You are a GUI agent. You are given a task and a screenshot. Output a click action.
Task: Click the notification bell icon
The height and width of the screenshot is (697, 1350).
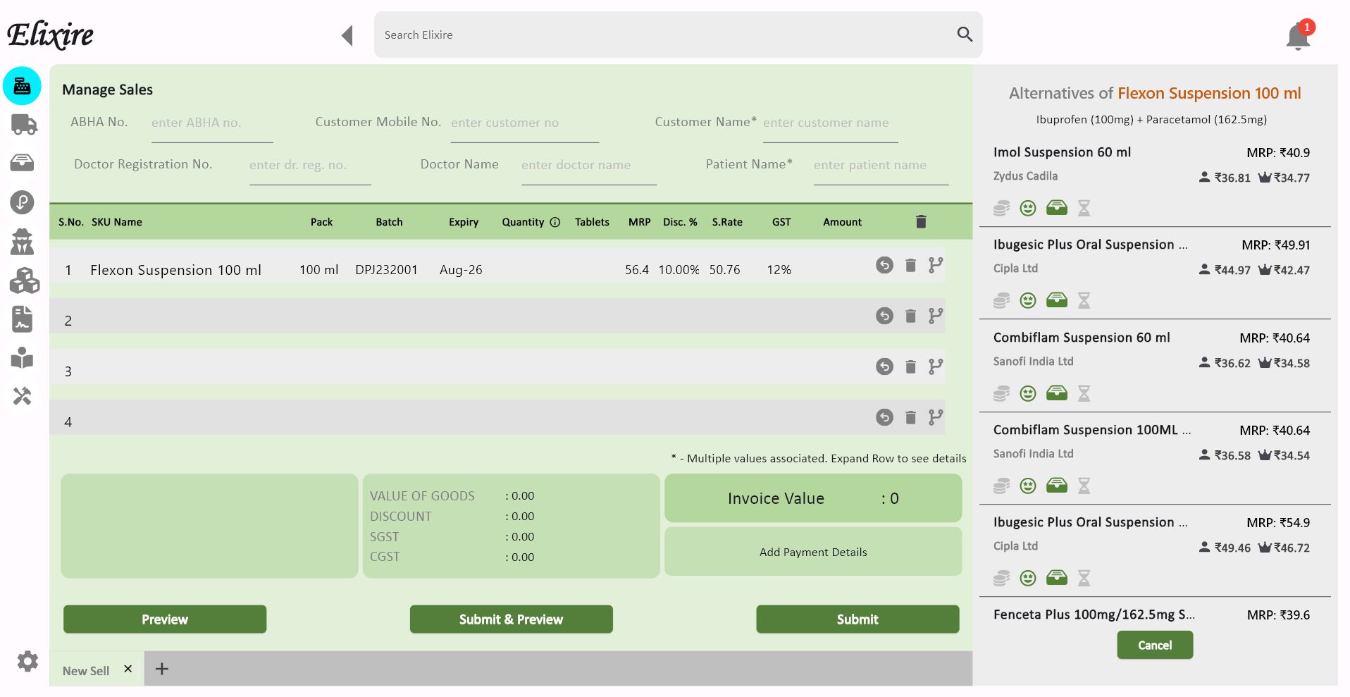(1298, 37)
